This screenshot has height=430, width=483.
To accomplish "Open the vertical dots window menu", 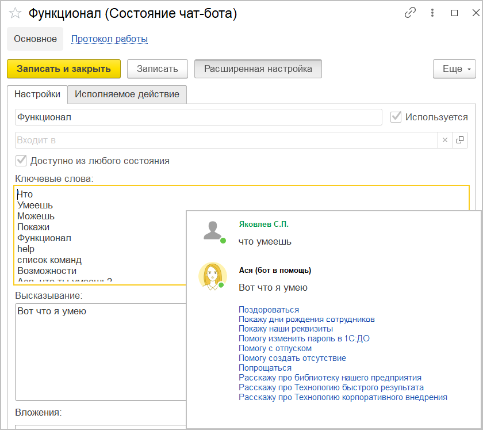I will [432, 13].
